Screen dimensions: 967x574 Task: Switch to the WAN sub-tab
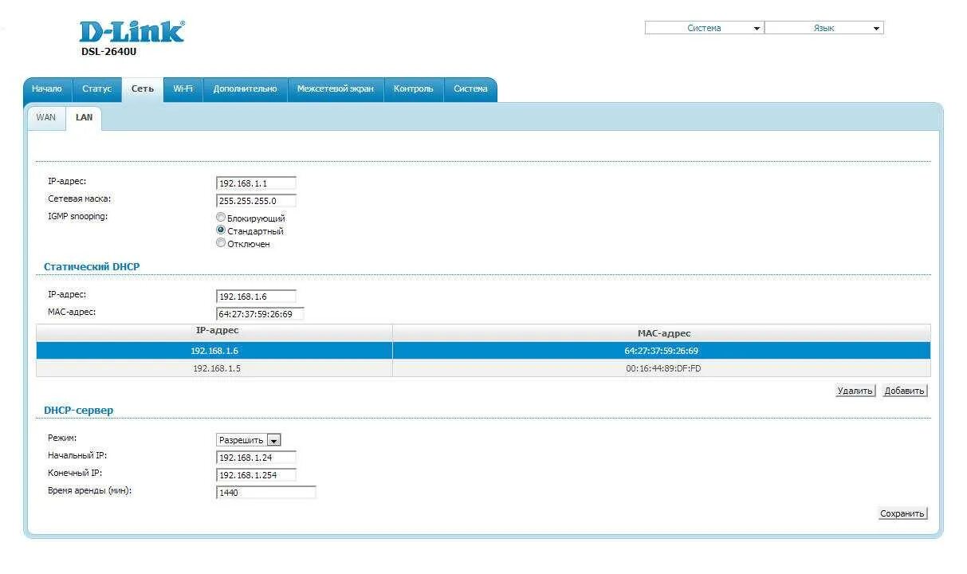(x=46, y=117)
